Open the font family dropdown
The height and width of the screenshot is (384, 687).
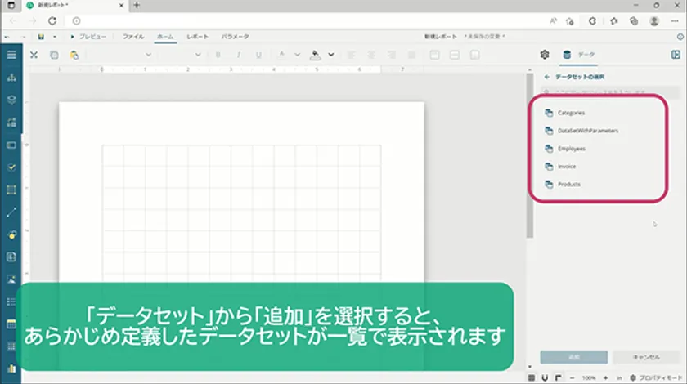coord(123,55)
